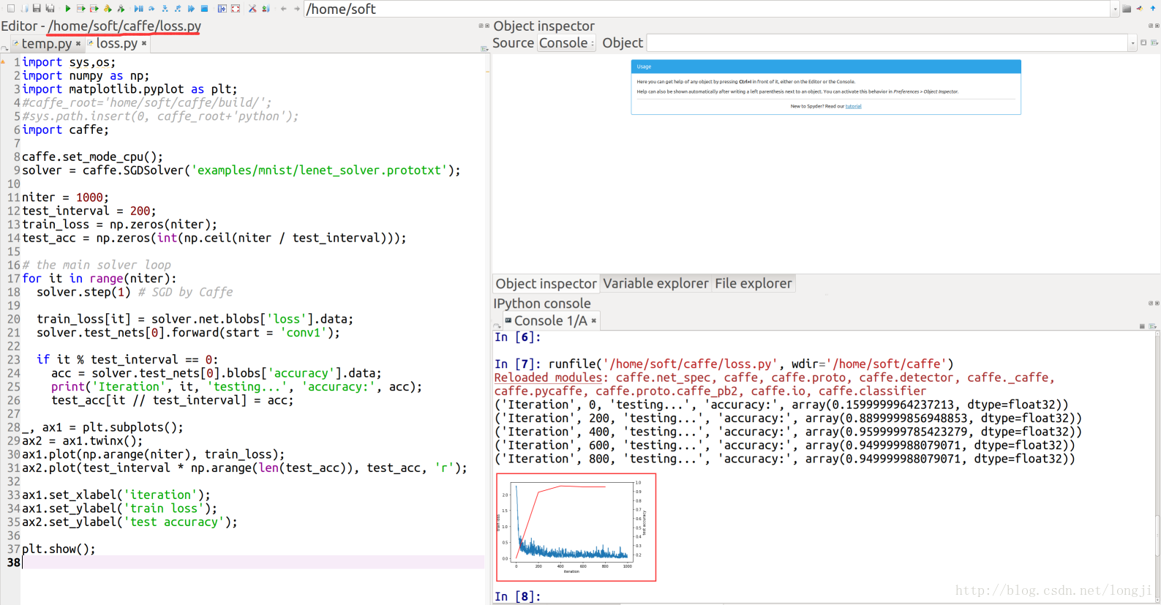Set console working directory with the Python icon

1140,9
